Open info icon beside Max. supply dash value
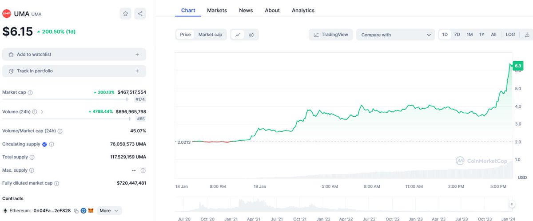This screenshot has width=533, height=221. 143,170
